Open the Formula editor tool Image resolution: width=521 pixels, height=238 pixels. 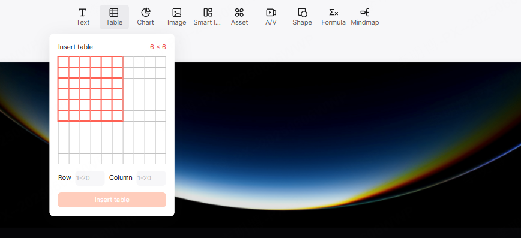[333, 17]
